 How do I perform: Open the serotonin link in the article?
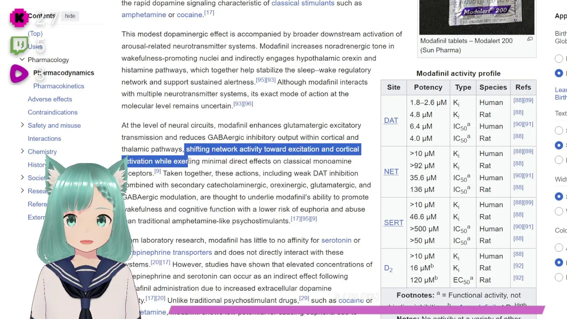click(x=336, y=240)
